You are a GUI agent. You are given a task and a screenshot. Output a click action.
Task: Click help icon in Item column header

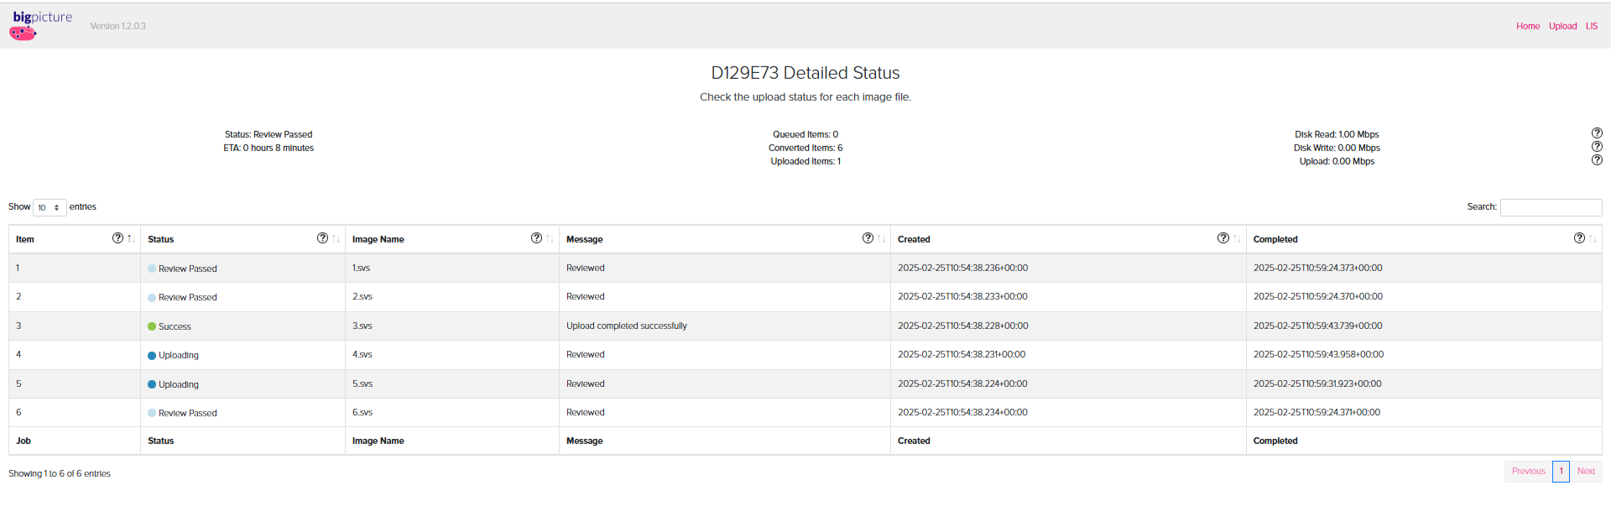pos(118,238)
